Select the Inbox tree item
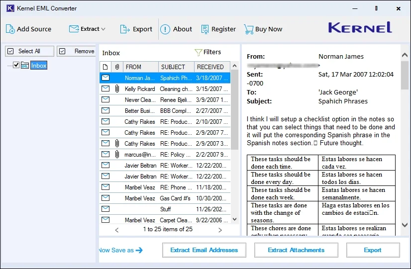This screenshot has height=269, width=411. [39, 66]
